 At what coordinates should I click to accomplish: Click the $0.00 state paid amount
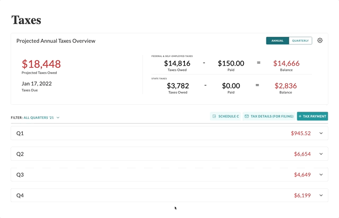pyautogui.click(x=231, y=86)
